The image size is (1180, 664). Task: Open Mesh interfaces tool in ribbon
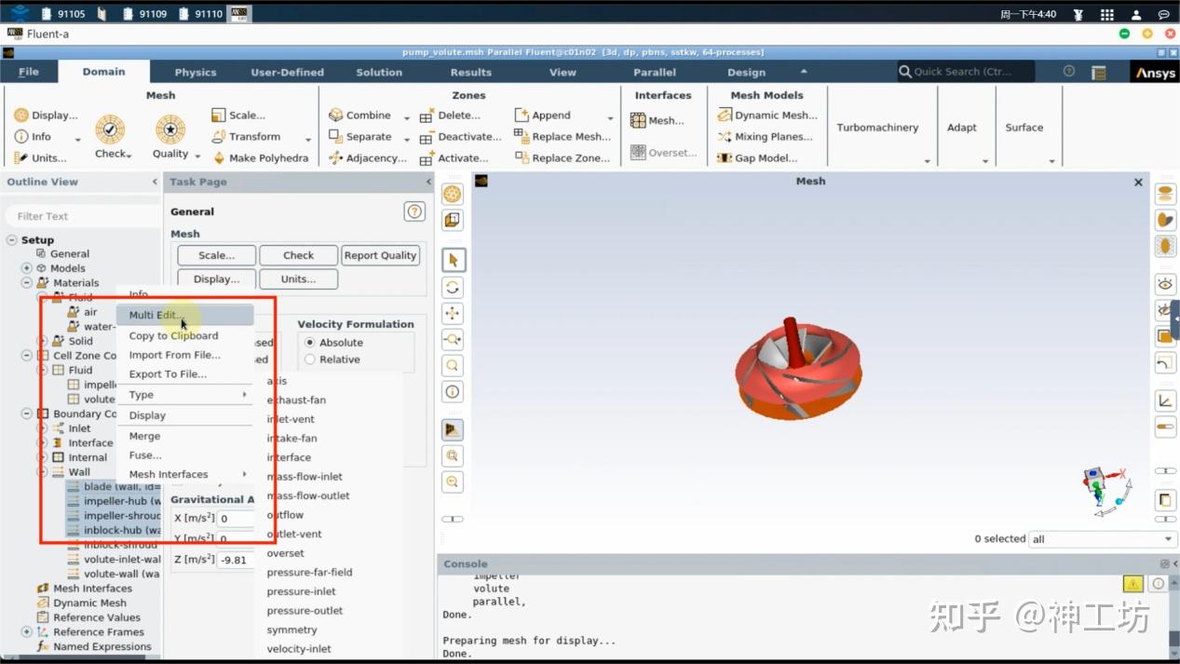point(658,121)
